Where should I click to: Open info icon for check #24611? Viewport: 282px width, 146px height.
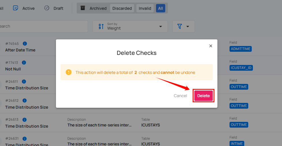(24, 82)
